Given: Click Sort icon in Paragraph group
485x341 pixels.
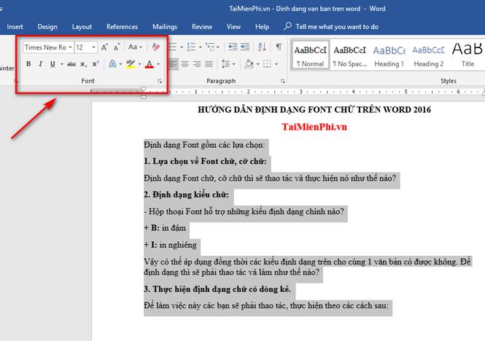Looking at the screenshot, I should tap(262, 47).
